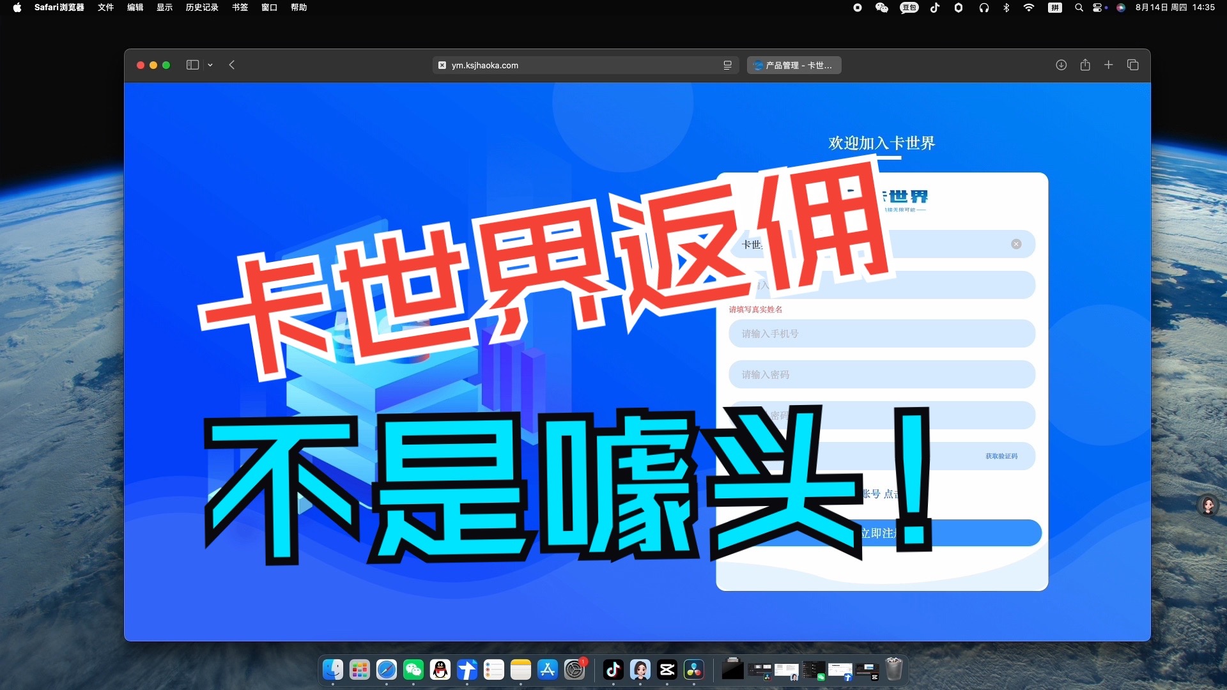Open the Reader view icon in address bar

[727, 65]
